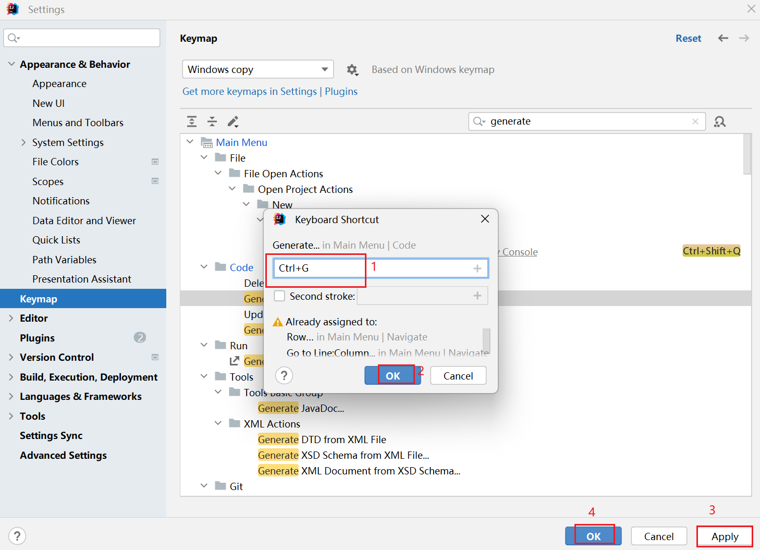
Task: Click Cancel at the bottom of Settings
Action: pos(659,536)
